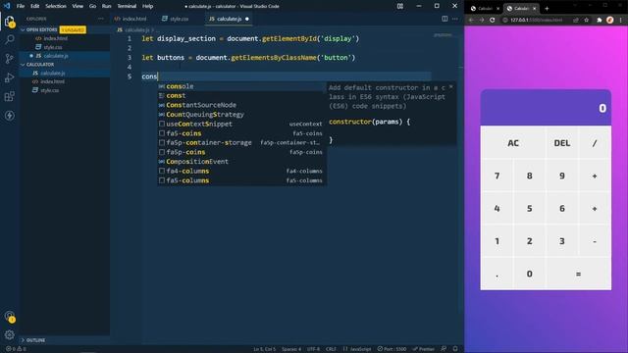Open the Terminal menu
The image size is (628, 353).
point(127,6)
